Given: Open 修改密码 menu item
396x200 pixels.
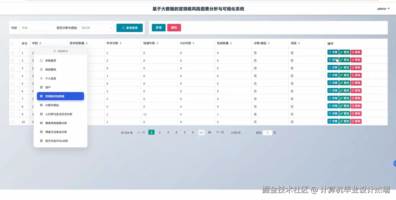Looking at the screenshot, I should point(60,70).
